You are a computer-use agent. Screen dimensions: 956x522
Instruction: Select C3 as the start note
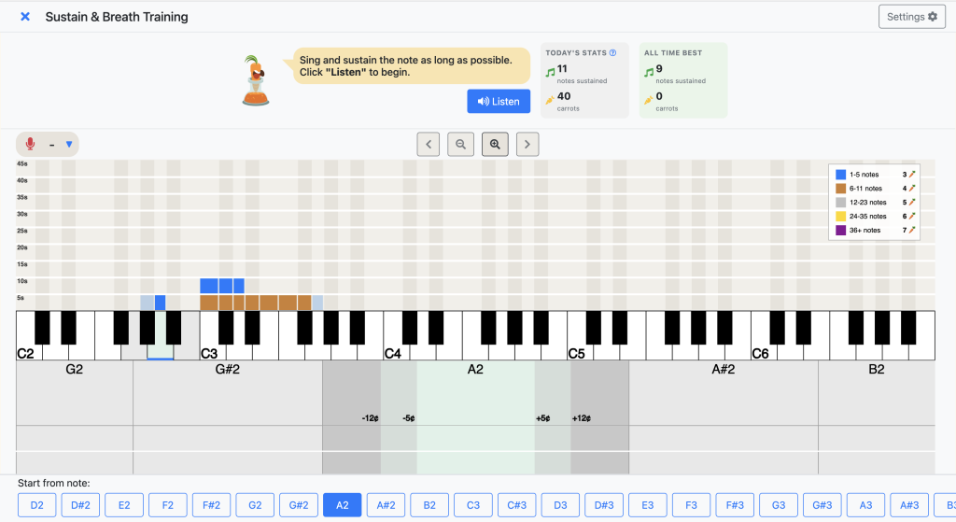pyautogui.click(x=473, y=505)
